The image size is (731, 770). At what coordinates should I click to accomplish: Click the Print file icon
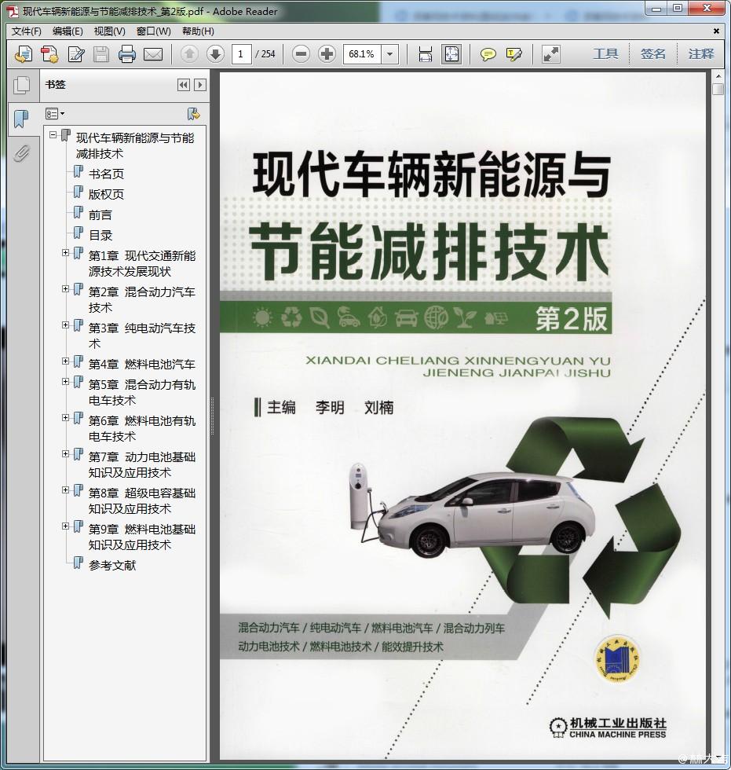coord(127,54)
